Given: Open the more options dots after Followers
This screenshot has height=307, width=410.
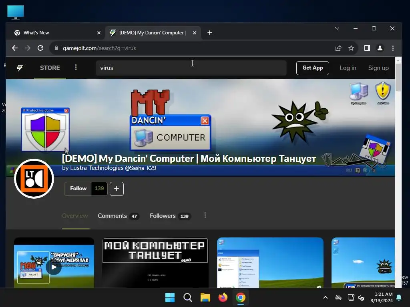Looking at the screenshot, I should [x=205, y=215].
